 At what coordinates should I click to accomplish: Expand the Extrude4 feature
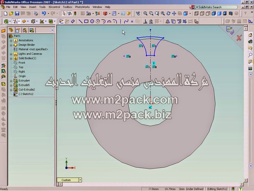(x=11, y=81)
